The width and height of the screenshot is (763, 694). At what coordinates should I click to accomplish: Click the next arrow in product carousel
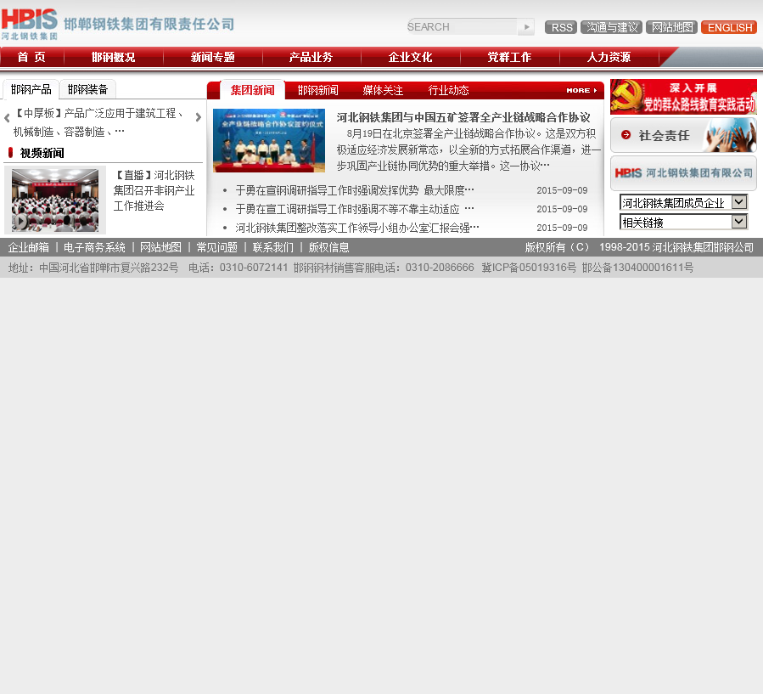(198, 117)
